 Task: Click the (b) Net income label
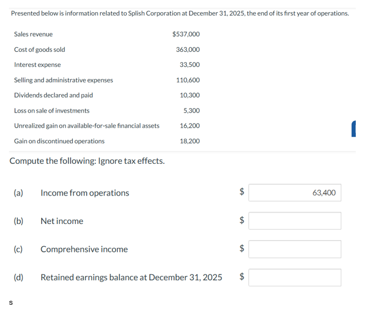coord(48,221)
